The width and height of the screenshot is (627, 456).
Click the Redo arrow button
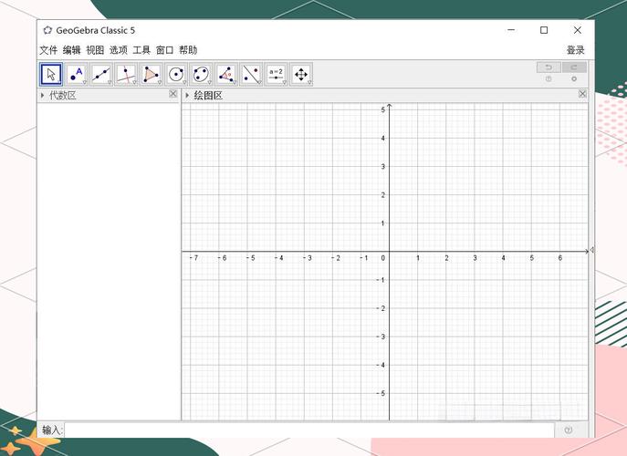574,67
